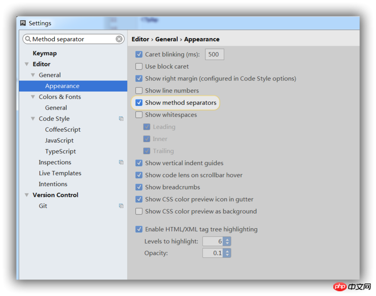Click the Method separator search field
Screen dimensions: 376x296
tap(73, 39)
